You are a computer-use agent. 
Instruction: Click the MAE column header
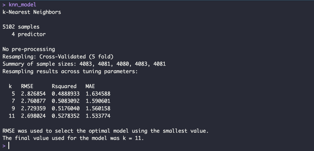click(90, 86)
